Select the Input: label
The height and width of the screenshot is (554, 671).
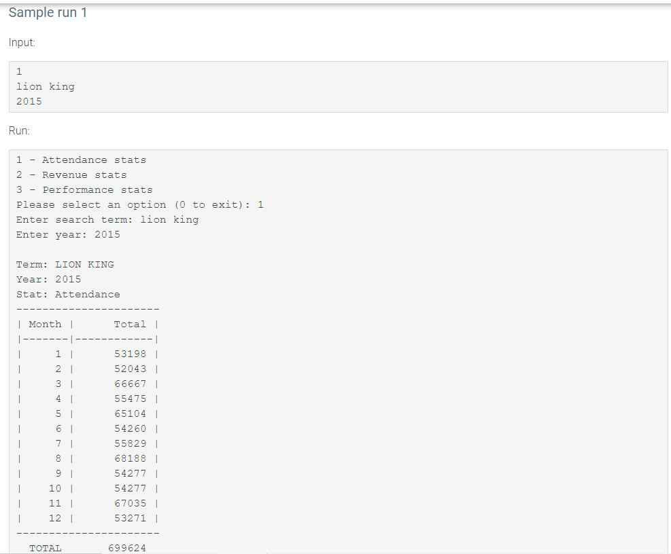[x=21, y=42]
